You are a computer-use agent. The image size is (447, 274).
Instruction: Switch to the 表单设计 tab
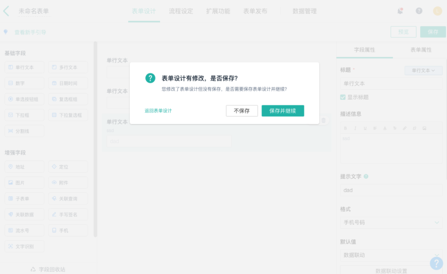tap(144, 11)
